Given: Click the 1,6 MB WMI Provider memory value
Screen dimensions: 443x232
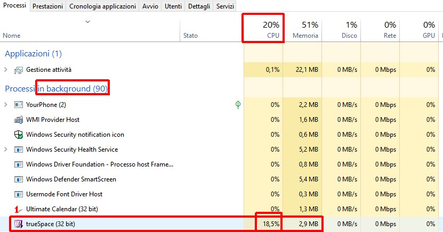Looking at the screenshot, I should (x=309, y=120).
